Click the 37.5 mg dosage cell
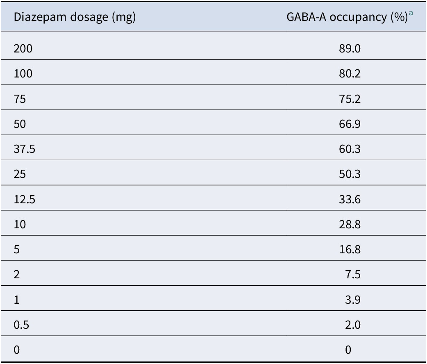Viewport: 427px width, 364px height. click(x=25, y=149)
